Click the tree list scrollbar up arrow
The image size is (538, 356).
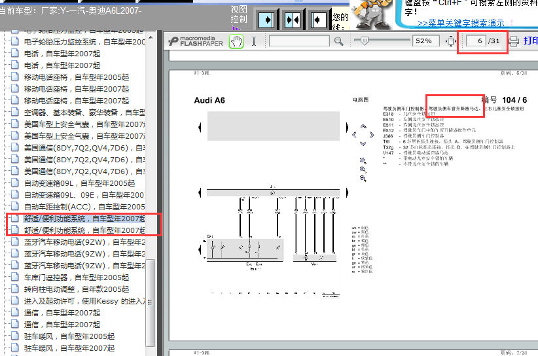pyautogui.click(x=151, y=37)
